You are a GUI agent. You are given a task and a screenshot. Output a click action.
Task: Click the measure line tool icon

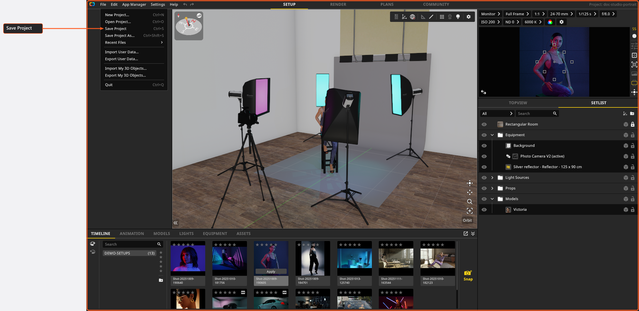point(431,17)
